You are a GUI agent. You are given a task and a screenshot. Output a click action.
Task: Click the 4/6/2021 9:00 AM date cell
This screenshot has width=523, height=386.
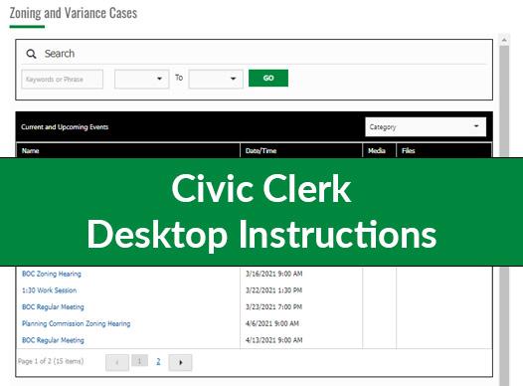(272, 323)
